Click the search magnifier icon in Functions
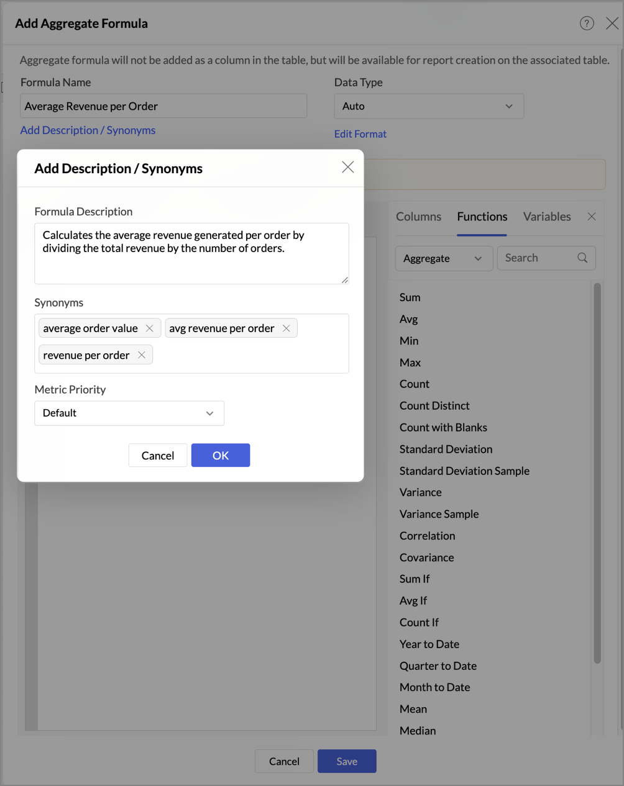The image size is (624, 786). pyautogui.click(x=582, y=258)
